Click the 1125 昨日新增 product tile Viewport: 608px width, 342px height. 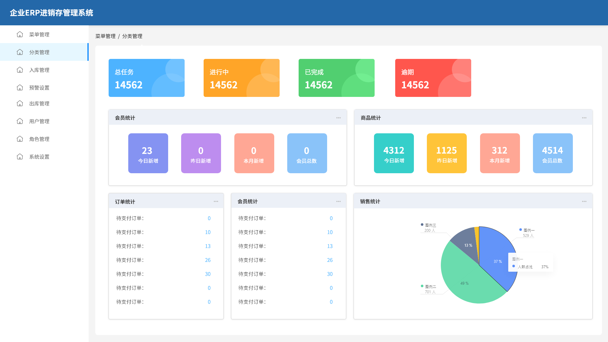pyautogui.click(x=447, y=153)
